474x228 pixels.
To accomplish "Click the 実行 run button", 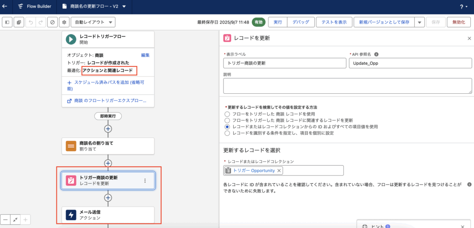I will click(x=278, y=22).
